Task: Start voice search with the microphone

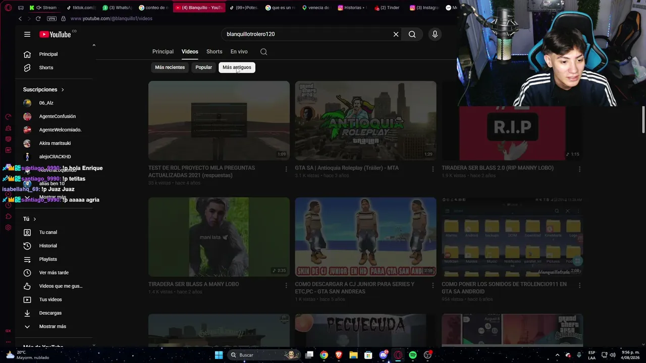Action: tap(435, 34)
